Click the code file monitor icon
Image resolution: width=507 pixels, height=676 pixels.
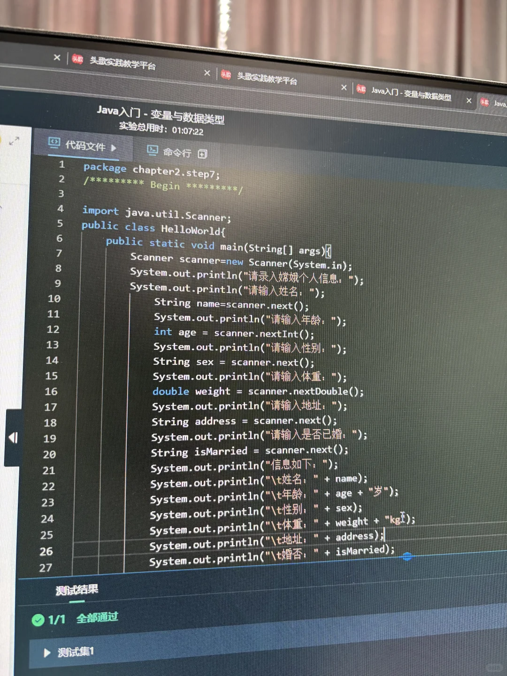click(54, 142)
